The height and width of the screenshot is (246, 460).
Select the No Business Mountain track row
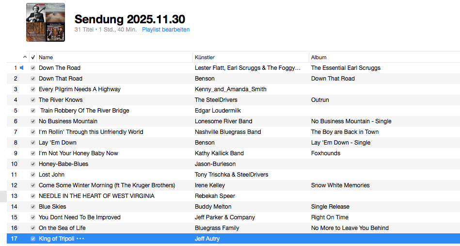tap(68, 121)
